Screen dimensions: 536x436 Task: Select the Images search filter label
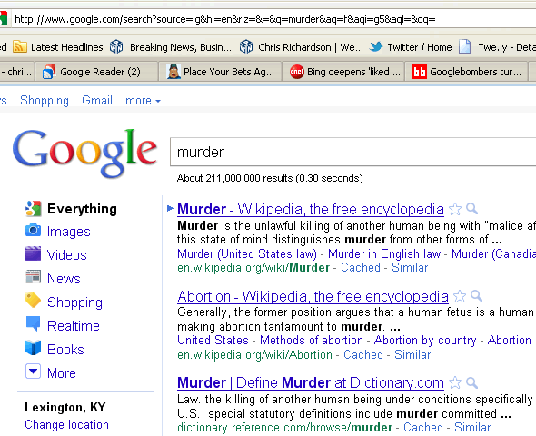(x=69, y=232)
